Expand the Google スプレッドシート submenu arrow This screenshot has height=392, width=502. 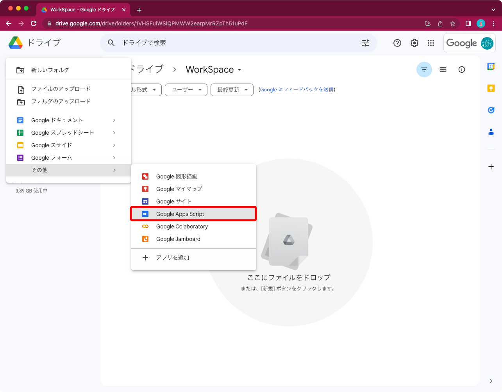[x=114, y=132]
